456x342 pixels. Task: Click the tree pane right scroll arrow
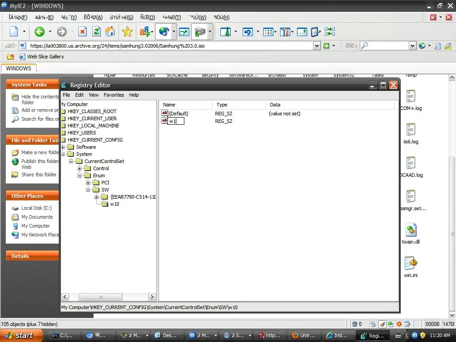[152, 297]
